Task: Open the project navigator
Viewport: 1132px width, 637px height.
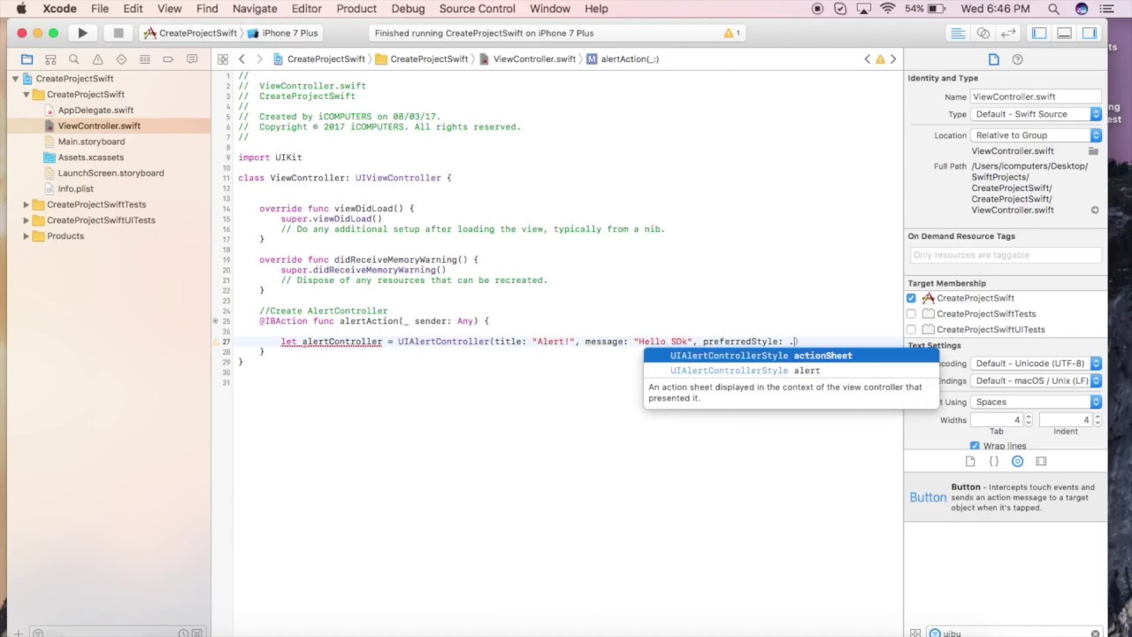Action: [27, 59]
